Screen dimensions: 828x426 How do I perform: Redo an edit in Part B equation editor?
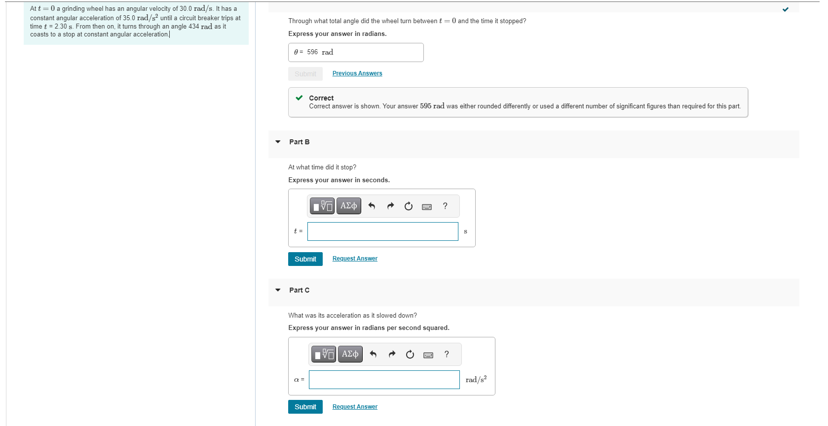click(x=390, y=206)
